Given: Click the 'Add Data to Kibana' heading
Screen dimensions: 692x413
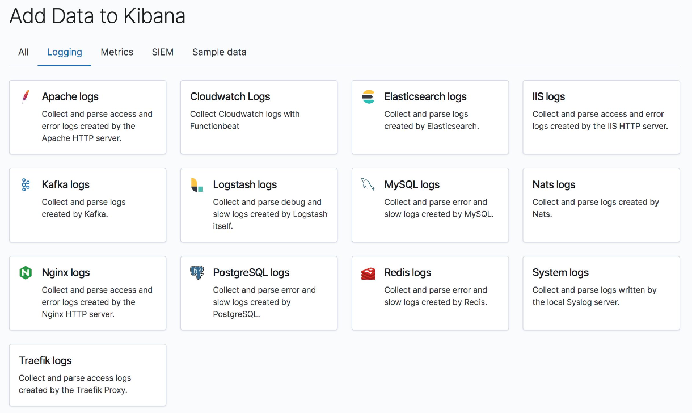Looking at the screenshot, I should [x=98, y=16].
